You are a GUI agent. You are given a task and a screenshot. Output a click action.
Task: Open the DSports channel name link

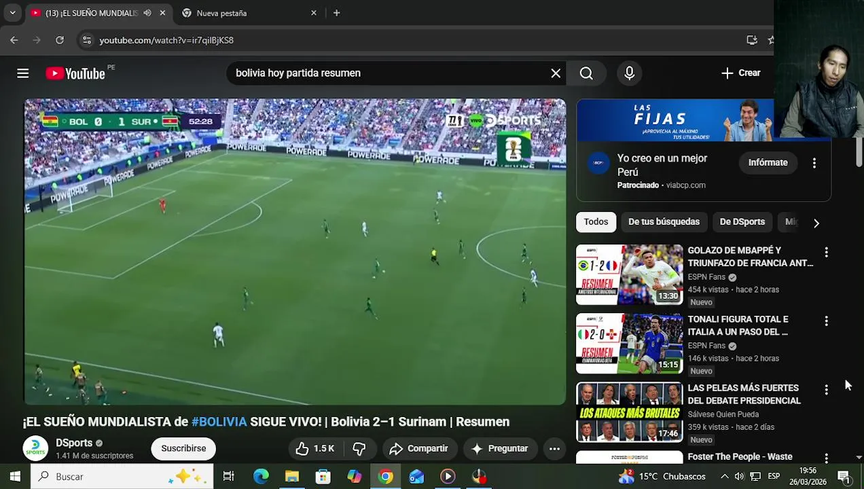click(74, 443)
